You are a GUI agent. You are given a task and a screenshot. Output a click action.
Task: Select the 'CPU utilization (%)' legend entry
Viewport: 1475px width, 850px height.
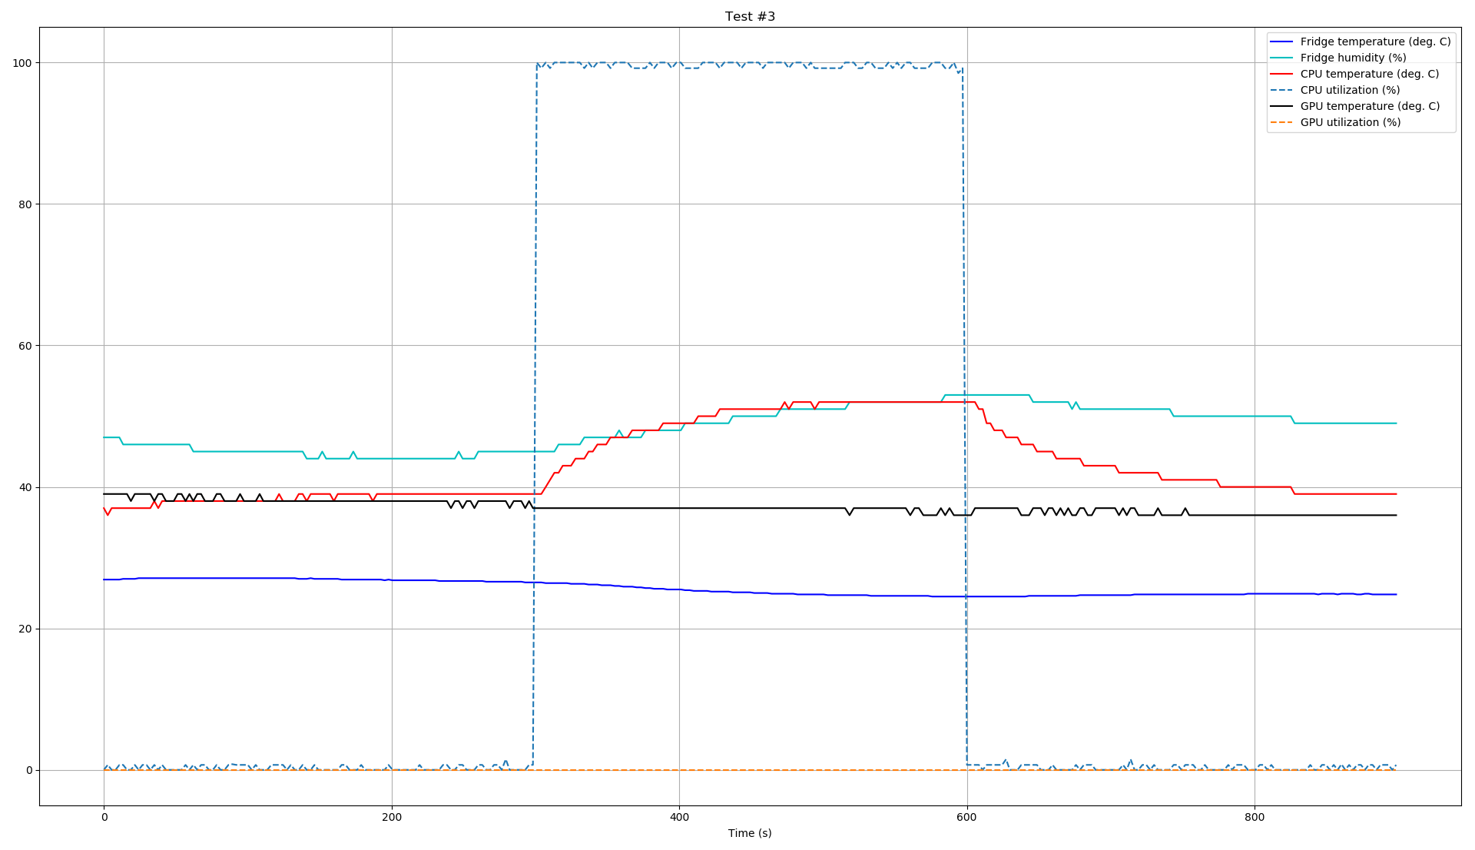coord(1350,90)
